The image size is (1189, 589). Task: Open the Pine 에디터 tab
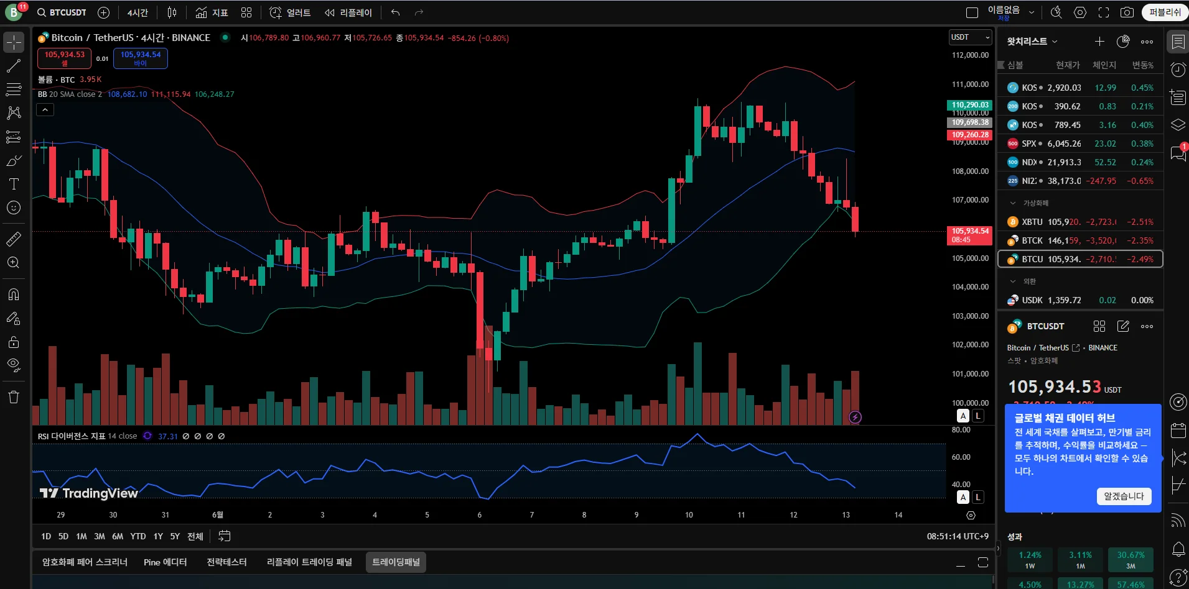[x=165, y=562]
